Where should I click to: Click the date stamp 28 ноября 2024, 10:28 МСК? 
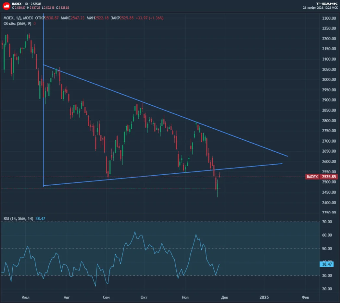pyautogui.click(x=320, y=8)
